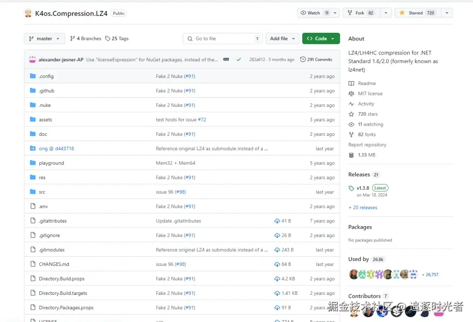Open issue #72 link in assets row
This screenshot has height=322, width=473.
(x=202, y=120)
